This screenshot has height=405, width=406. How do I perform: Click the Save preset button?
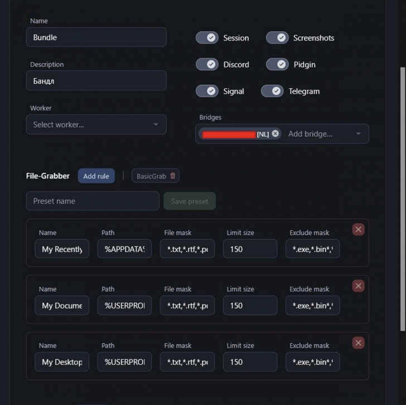point(190,201)
